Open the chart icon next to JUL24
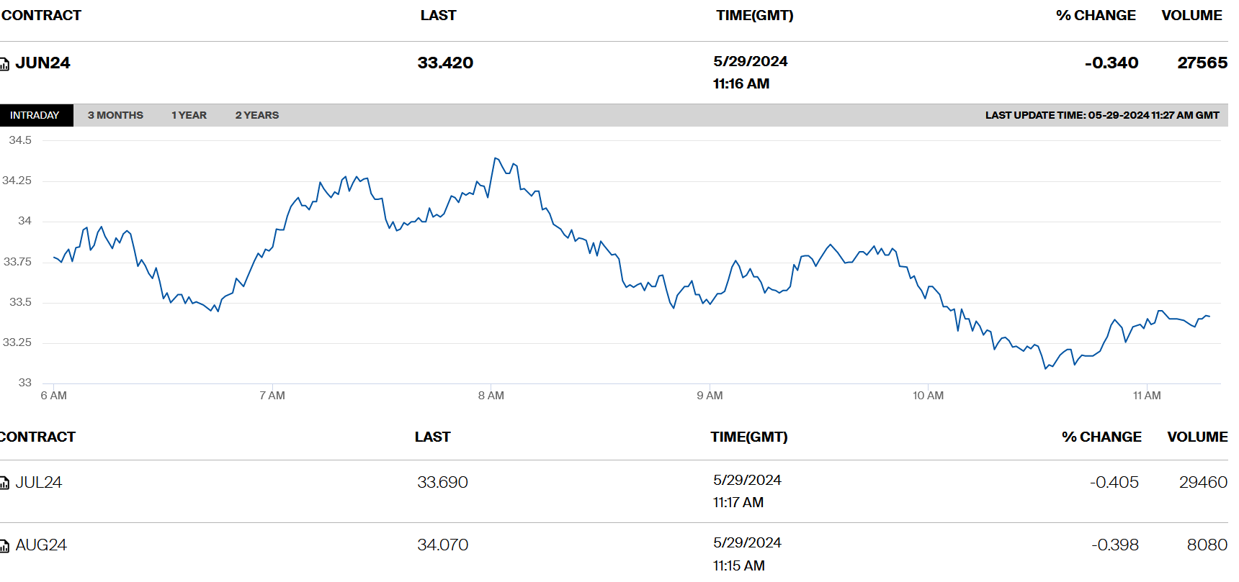1239x582 pixels. [4, 483]
